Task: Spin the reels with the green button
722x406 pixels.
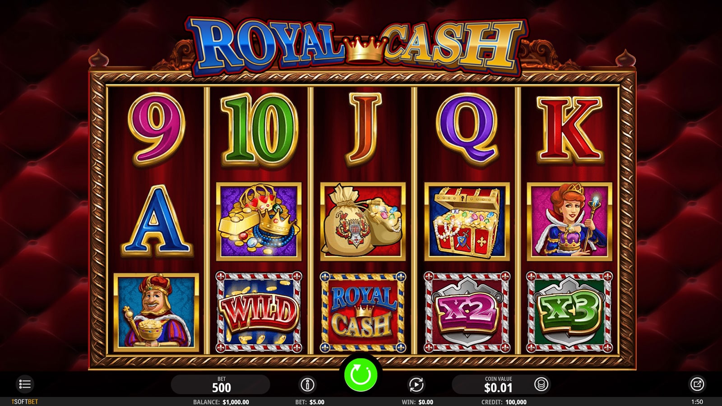Action: click(x=361, y=374)
